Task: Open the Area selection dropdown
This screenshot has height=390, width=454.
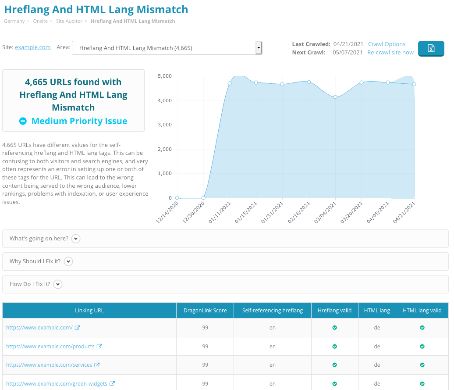Action: 259,47
